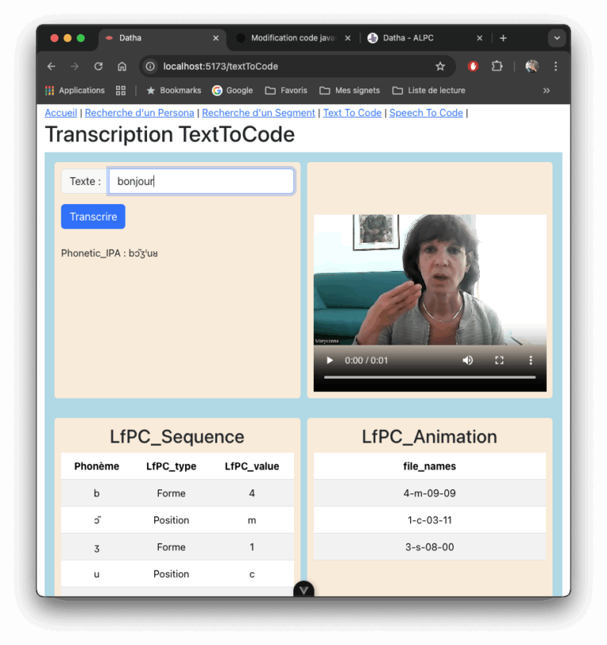
Task: Open the browser extensions menu
Action: click(x=497, y=66)
